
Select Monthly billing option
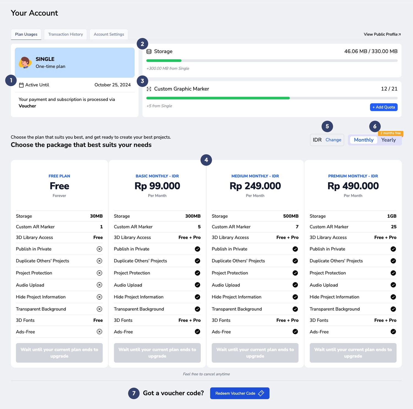(x=363, y=140)
